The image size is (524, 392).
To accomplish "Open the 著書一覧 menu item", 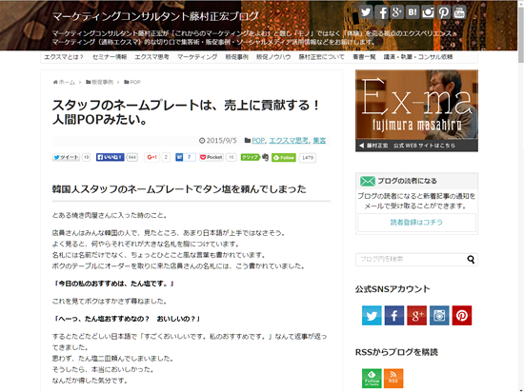I will [364, 57].
